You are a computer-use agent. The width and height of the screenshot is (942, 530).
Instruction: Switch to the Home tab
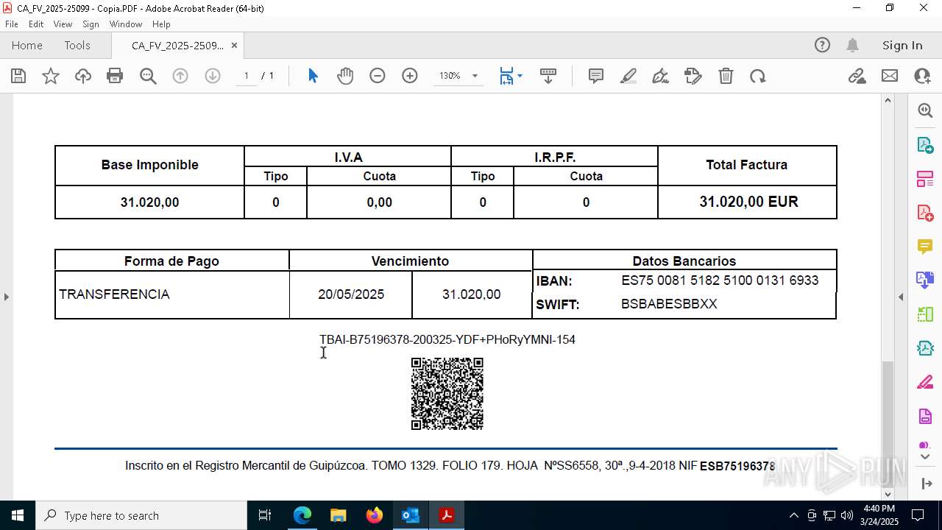[27, 45]
